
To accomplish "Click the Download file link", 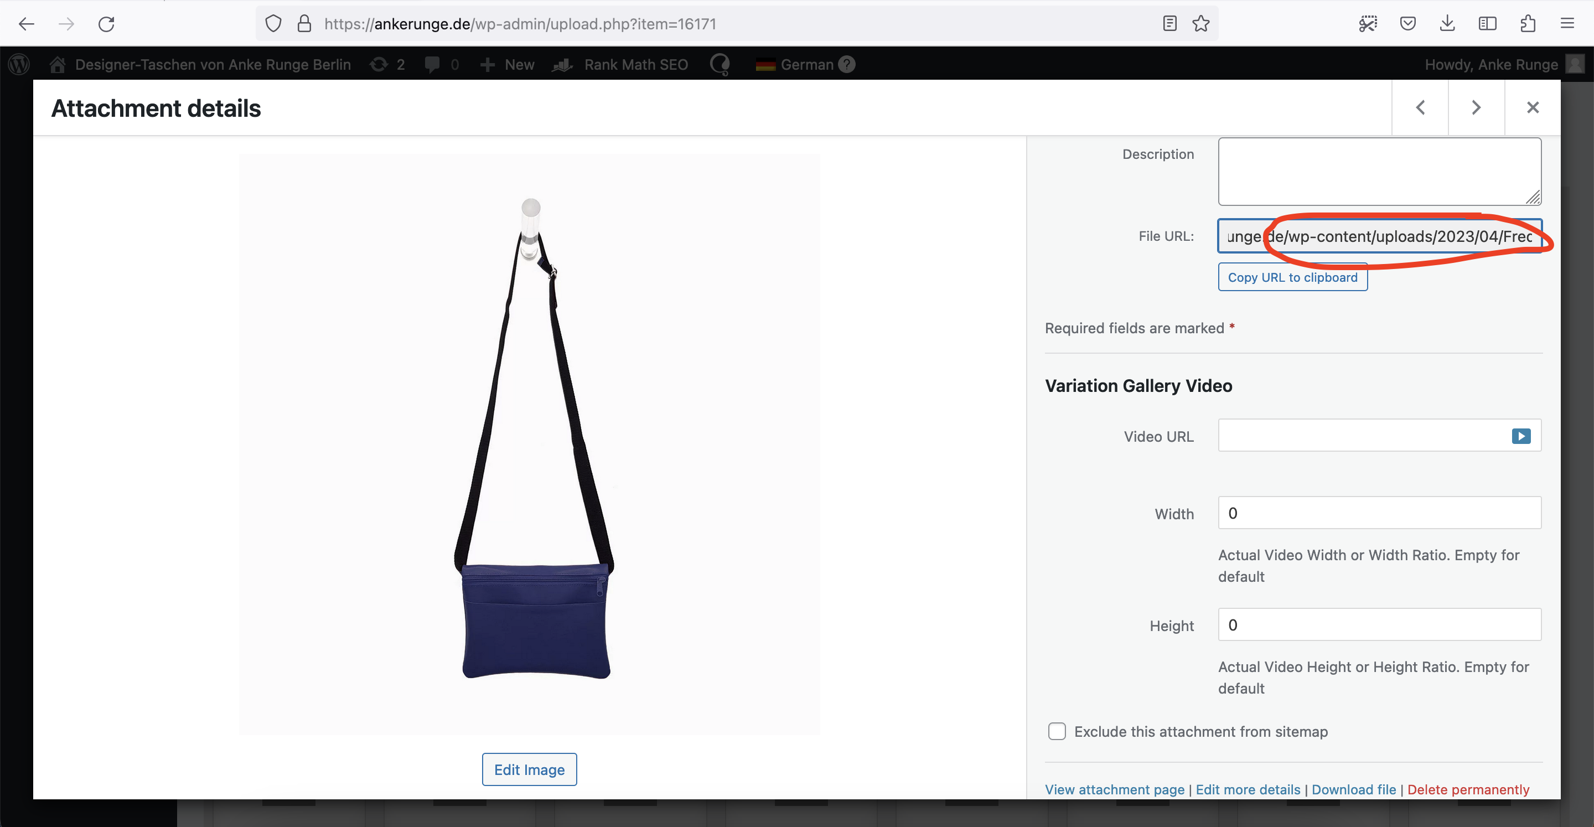I will tap(1353, 789).
